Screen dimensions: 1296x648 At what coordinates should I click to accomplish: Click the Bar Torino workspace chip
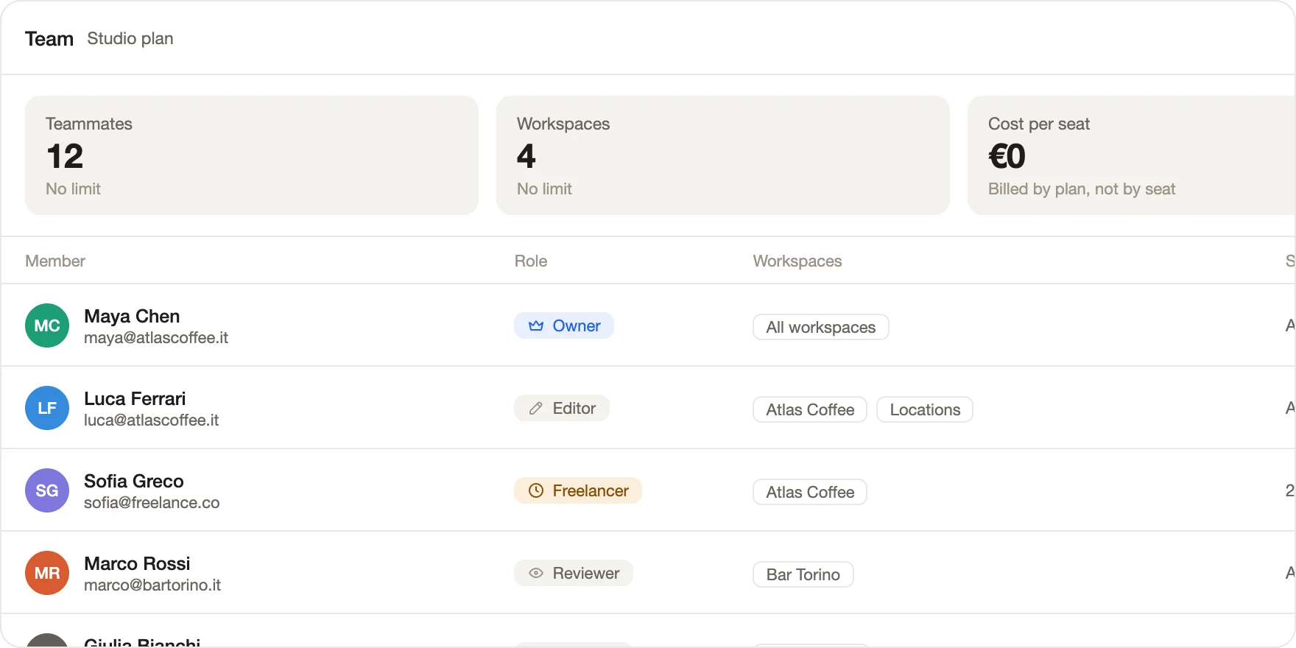point(803,574)
